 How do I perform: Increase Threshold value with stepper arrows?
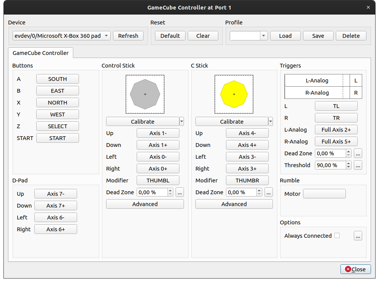[348, 163]
